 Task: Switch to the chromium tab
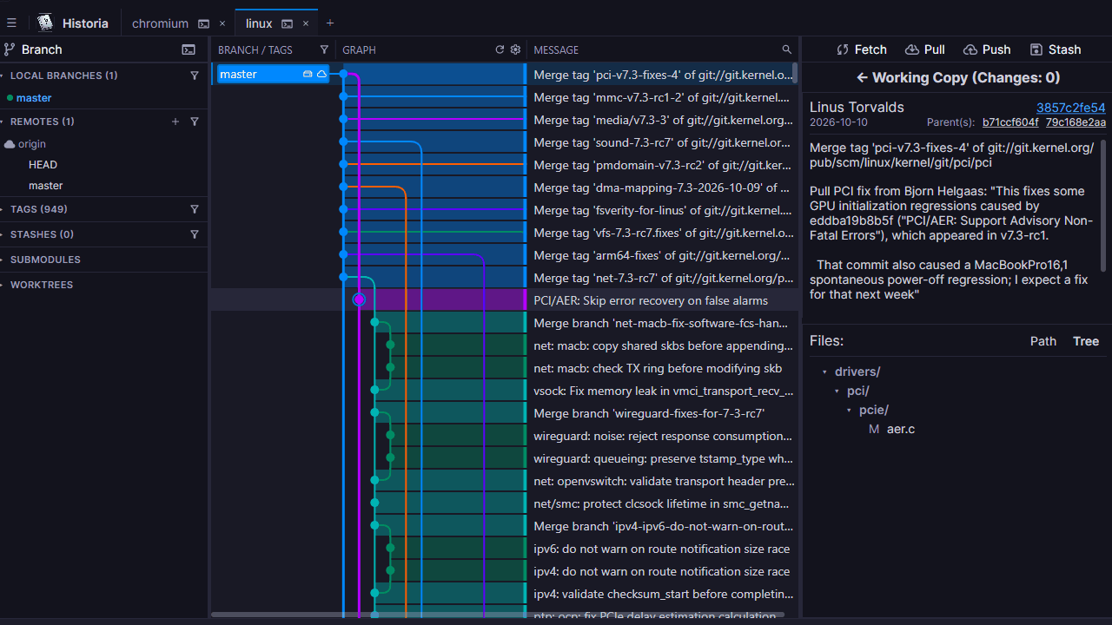160,23
